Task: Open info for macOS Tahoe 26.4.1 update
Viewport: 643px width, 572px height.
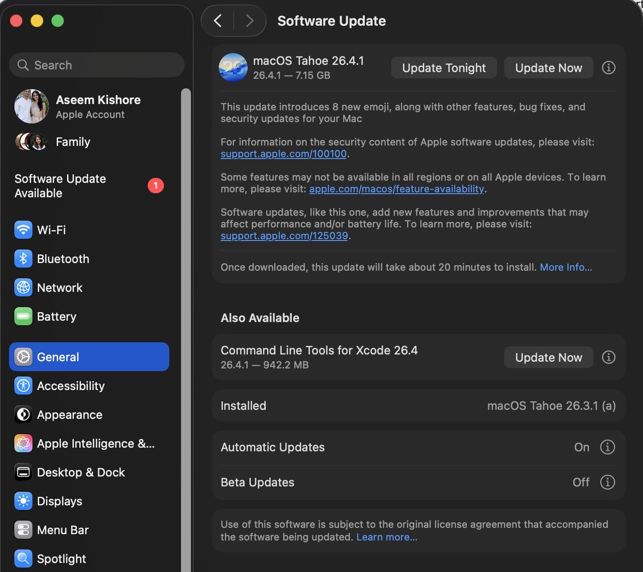Action: 608,68
